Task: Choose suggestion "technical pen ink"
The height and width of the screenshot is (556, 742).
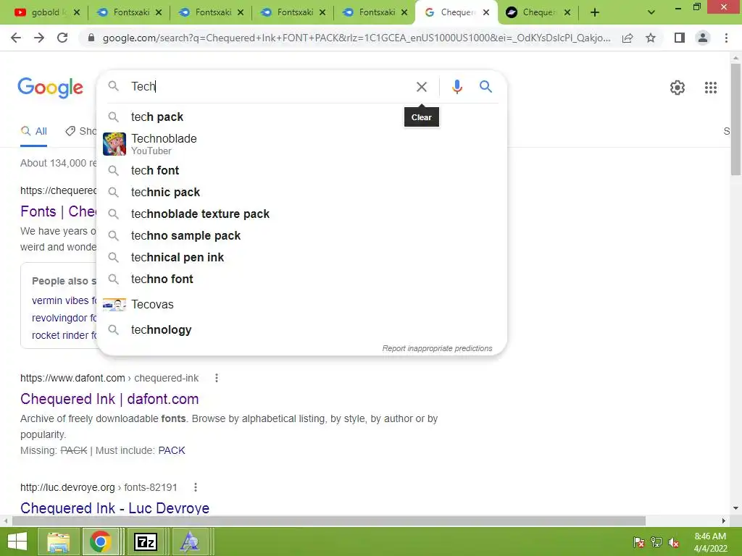Action: [x=301, y=257]
